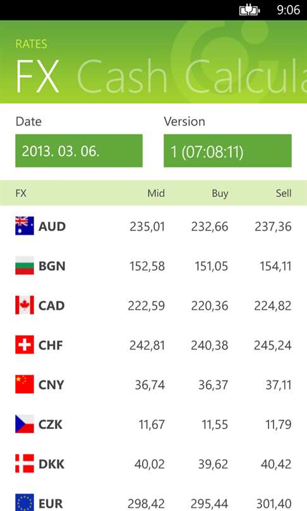Tap the clock showing 9:06
307x511 pixels.
point(289,10)
